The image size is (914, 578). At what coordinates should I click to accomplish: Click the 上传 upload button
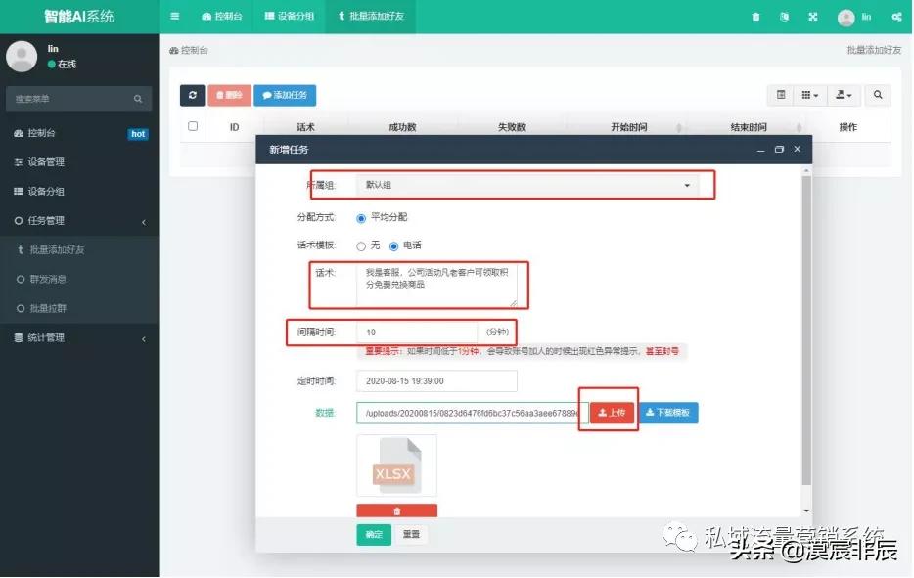coord(611,413)
